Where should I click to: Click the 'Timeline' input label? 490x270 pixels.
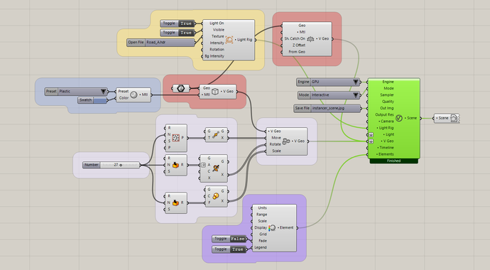[x=386, y=148]
